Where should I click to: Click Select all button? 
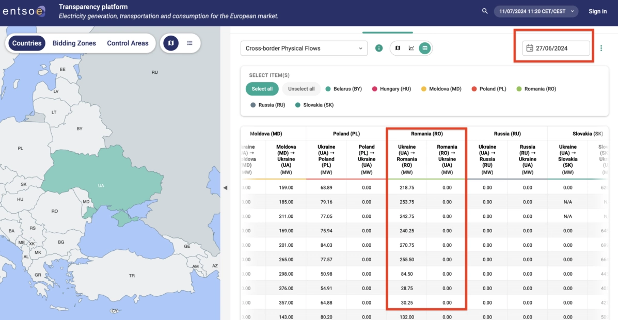point(262,89)
